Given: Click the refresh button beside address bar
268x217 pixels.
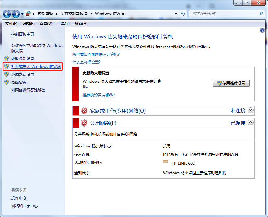Looking at the screenshot, I should coord(183,14).
